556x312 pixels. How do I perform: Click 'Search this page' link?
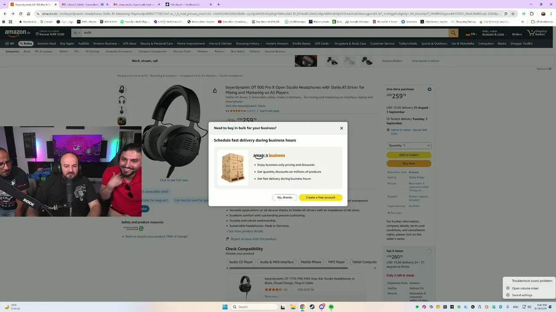[x=269, y=111]
